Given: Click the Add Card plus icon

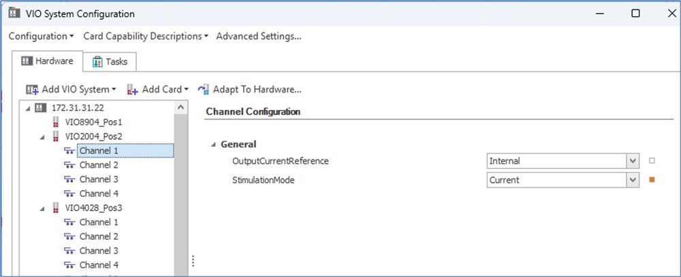Looking at the screenshot, I should (x=133, y=90).
